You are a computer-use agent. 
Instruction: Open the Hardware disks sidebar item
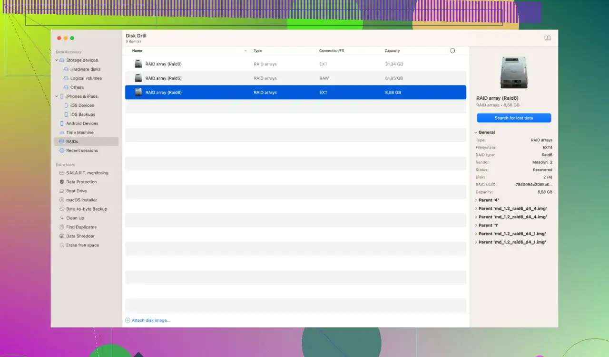click(85, 69)
